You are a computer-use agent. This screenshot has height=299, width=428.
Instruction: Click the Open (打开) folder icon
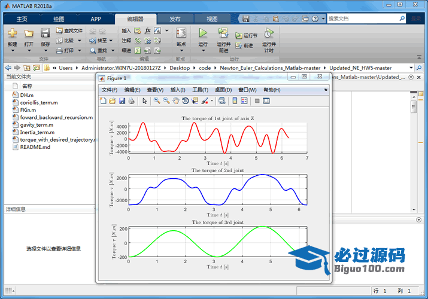(29, 33)
